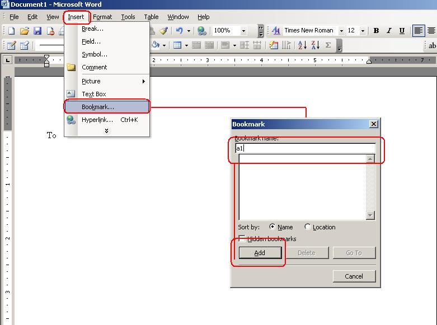Image resolution: width=437 pixels, height=325 pixels.
Task: Expand the Insert Table dropdown arrow
Action: pos(186,45)
